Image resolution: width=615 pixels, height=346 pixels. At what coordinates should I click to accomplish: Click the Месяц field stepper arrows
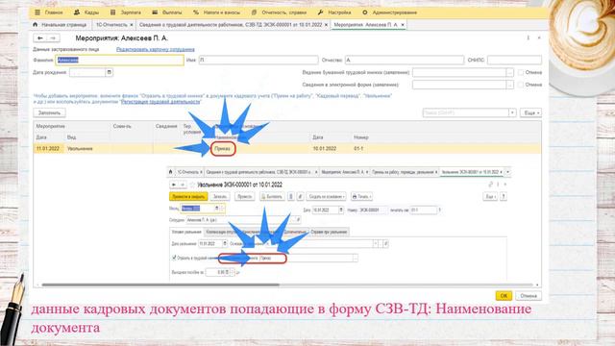click(x=222, y=209)
